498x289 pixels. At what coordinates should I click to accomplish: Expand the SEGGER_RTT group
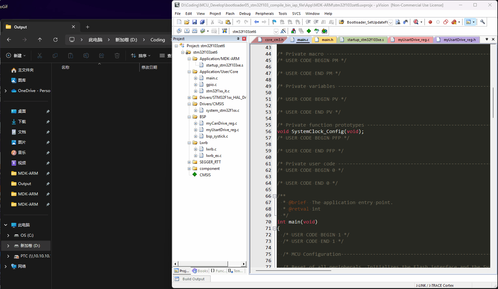pyautogui.click(x=189, y=162)
